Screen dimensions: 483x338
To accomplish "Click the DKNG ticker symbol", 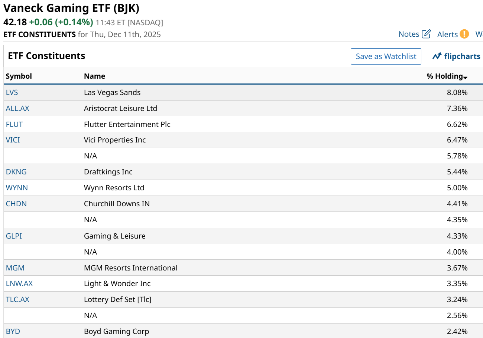I will click(x=16, y=172).
